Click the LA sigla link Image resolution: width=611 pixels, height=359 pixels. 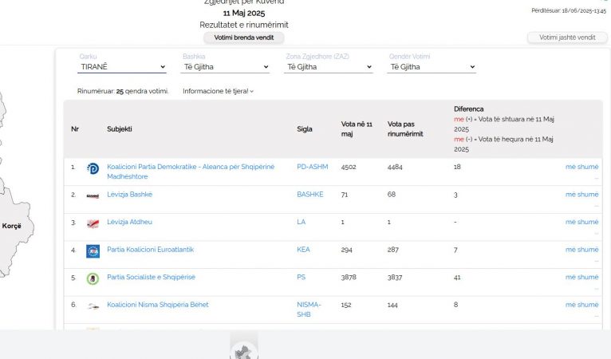click(x=302, y=223)
